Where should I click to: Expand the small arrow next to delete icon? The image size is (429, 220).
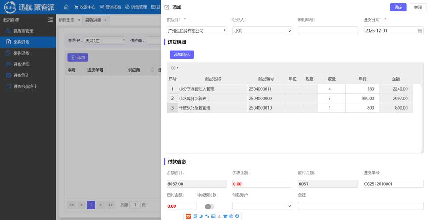tap(178, 68)
